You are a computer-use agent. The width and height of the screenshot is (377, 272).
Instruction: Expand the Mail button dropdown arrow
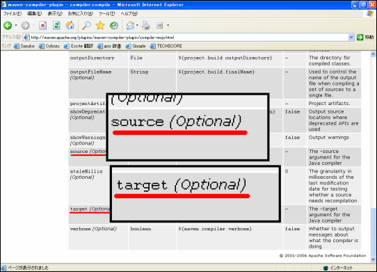click(137, 25)
